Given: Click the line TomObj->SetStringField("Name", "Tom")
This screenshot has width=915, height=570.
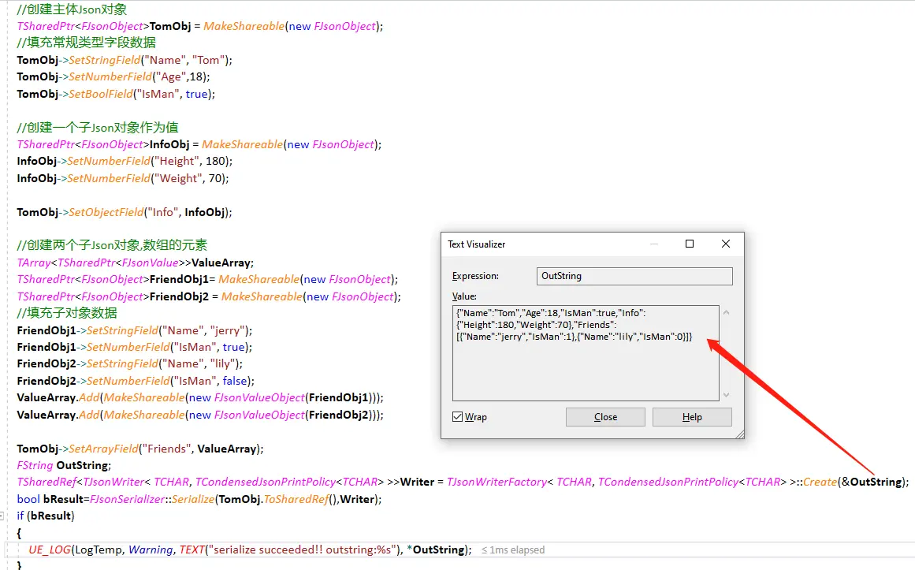Looking at the screenshot, I should pyautogui.click(x=125, y=60).
